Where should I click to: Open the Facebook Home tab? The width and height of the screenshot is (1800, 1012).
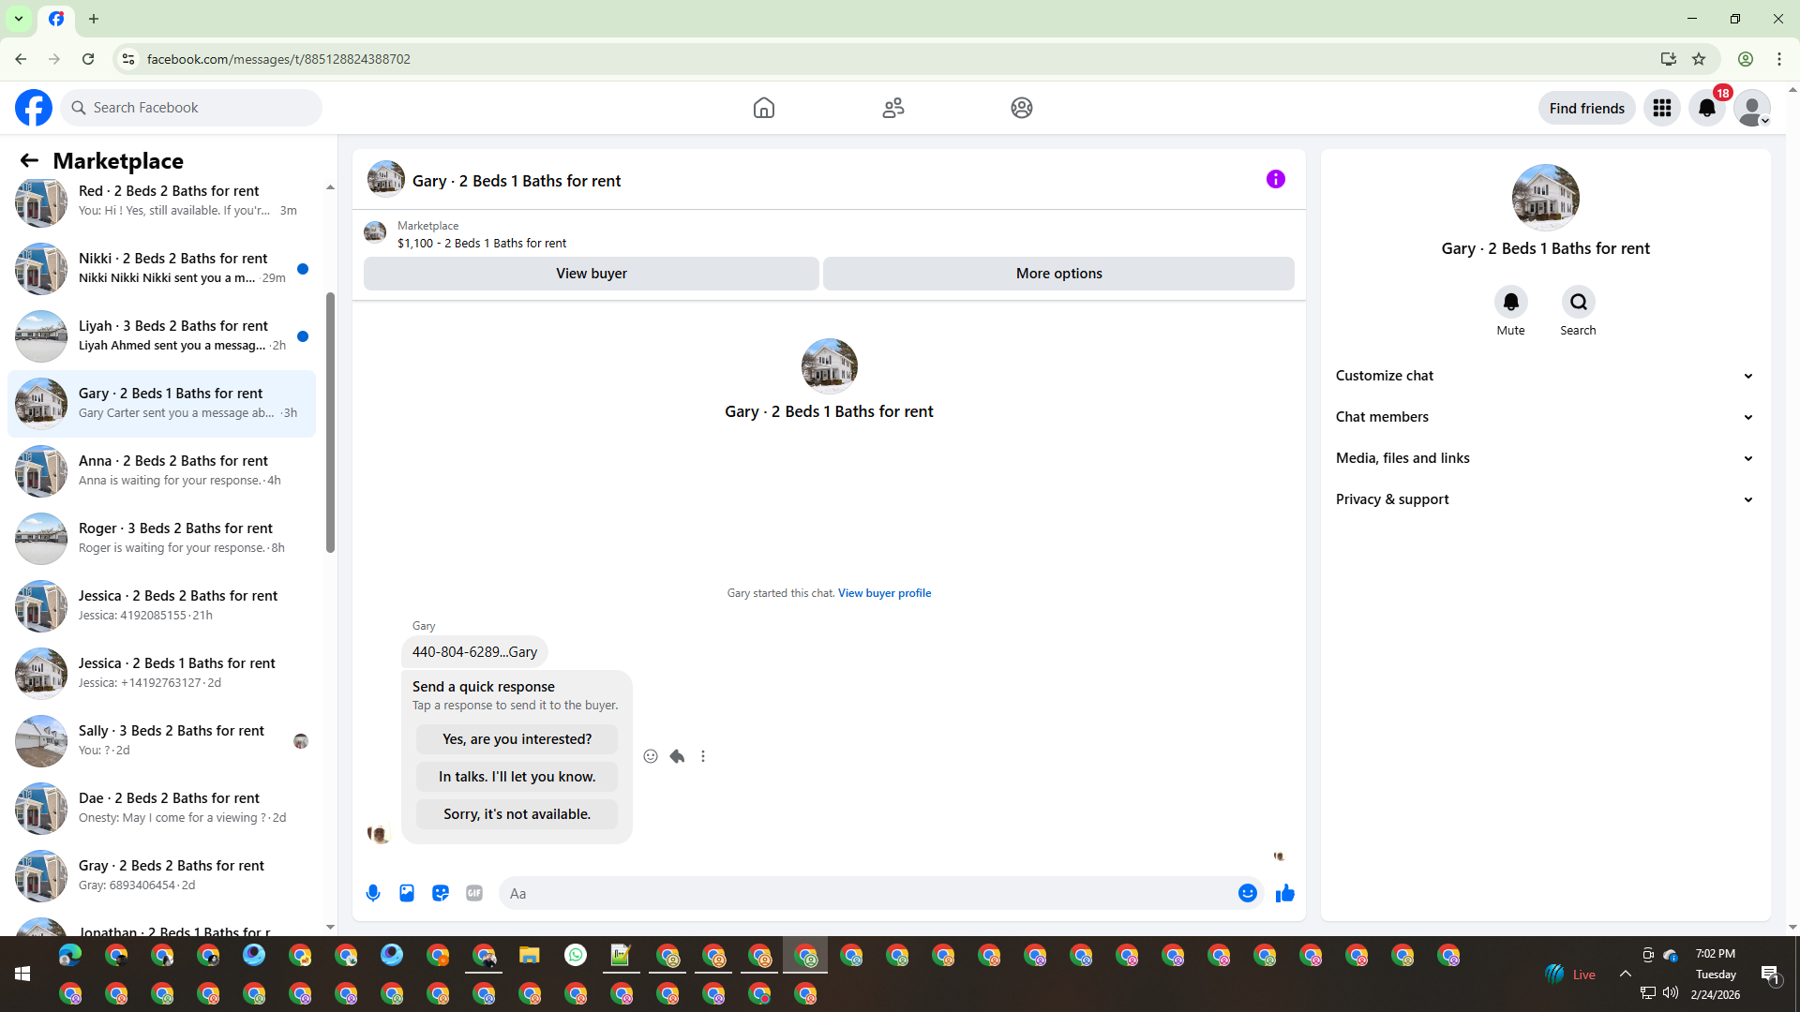pos(764,108)
